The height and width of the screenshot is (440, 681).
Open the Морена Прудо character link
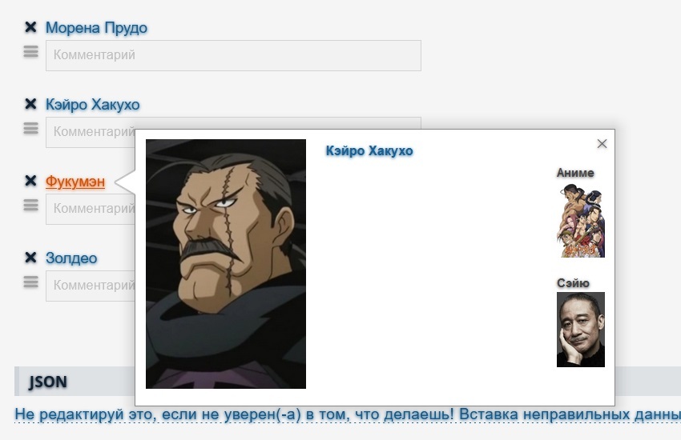tap(96, 28)
